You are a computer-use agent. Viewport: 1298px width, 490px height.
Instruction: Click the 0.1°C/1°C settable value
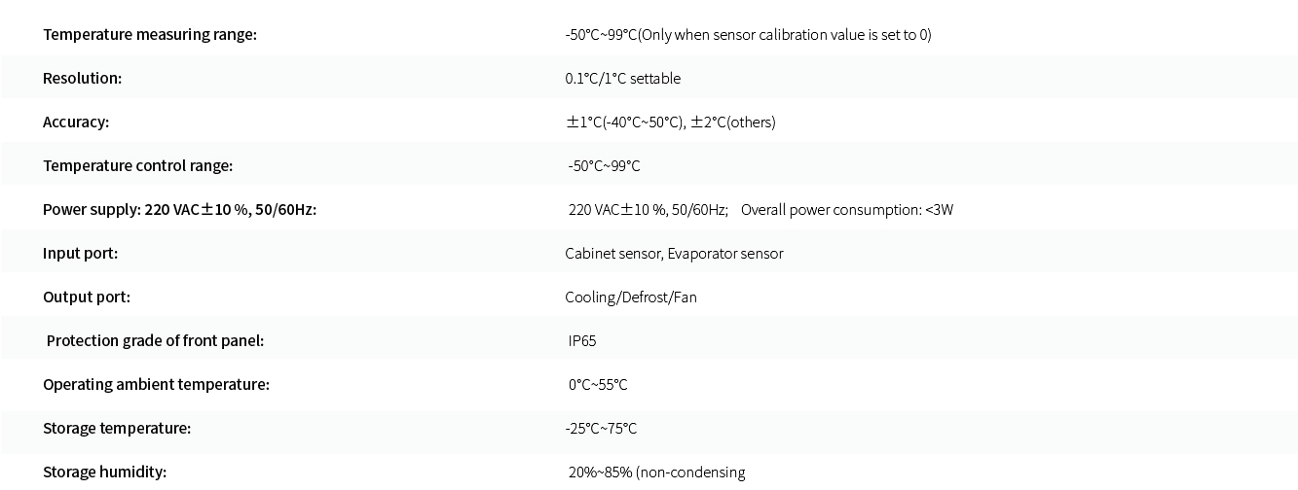point(622,79)
